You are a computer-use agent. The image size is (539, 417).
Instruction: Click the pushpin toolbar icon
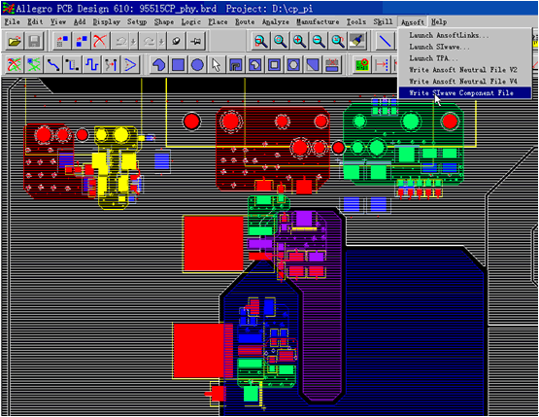pyautogui.click(x=195, y=41)
